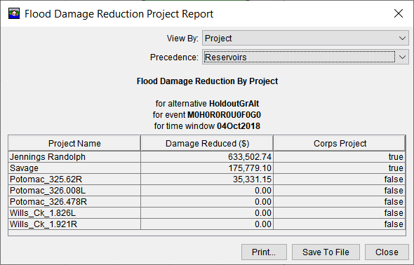Select the Potomac_326.008L row

tap(207, 191)
